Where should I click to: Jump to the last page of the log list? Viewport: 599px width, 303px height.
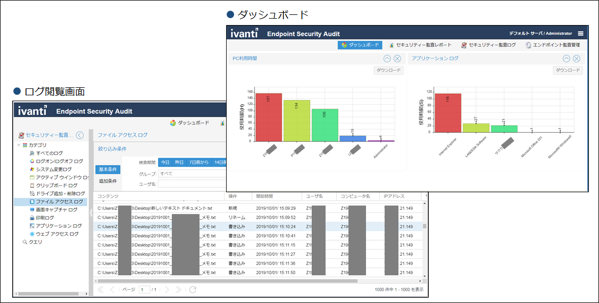pyautogui.click(x=178, y=290)
